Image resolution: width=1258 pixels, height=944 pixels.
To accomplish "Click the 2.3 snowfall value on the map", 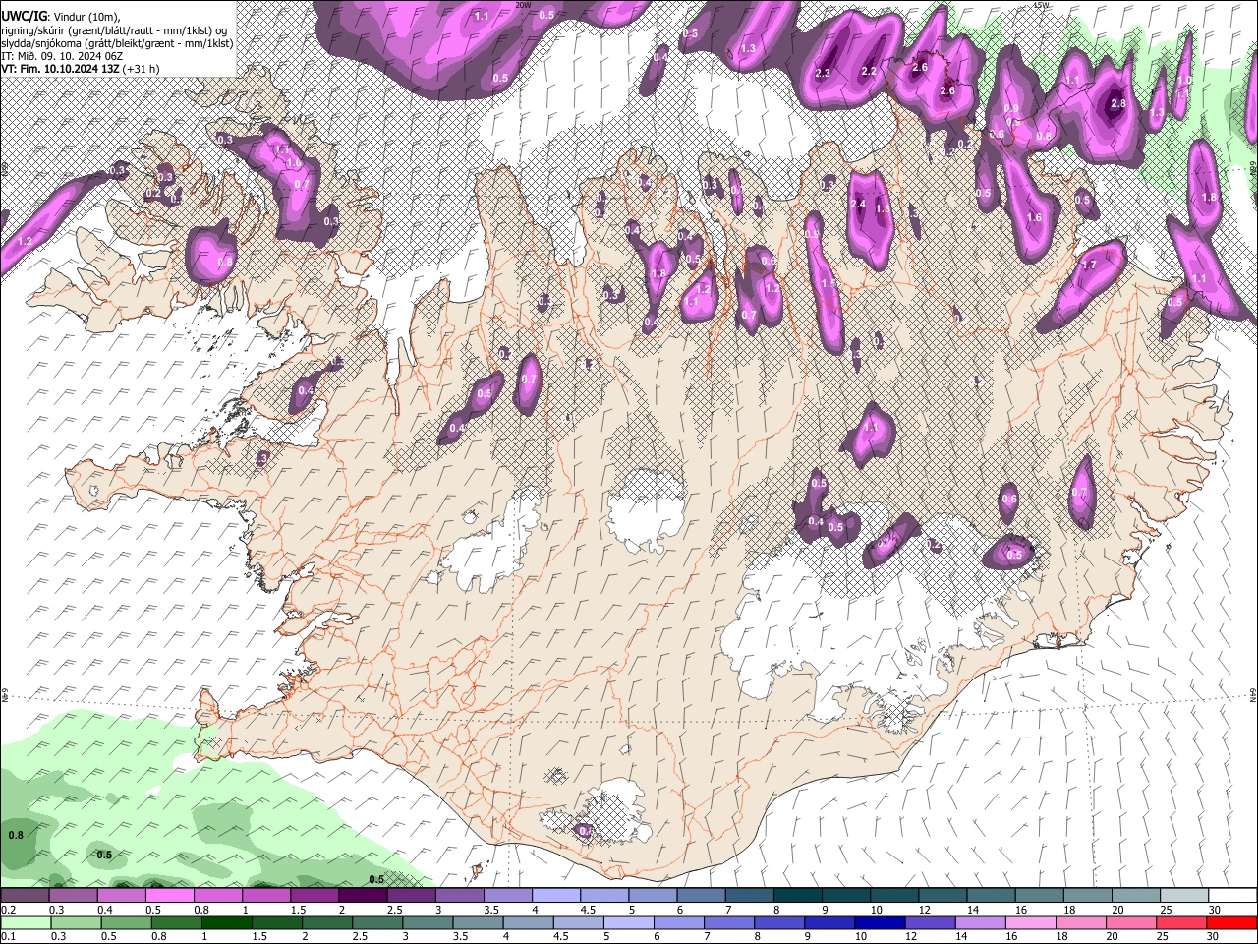I will pos(823,74).
